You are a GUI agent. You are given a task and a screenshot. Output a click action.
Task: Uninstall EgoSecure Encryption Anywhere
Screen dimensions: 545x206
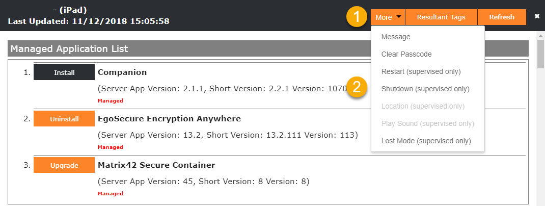coord(64,119)
